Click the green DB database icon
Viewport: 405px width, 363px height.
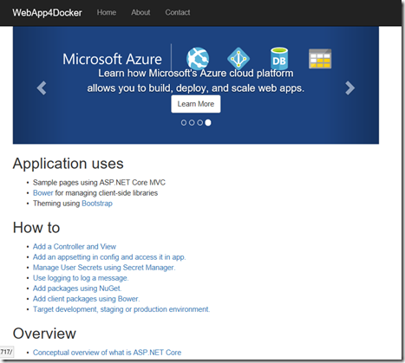click(279, 58)
